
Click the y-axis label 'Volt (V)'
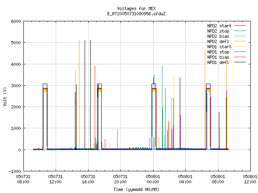click(x=5, y=96)
